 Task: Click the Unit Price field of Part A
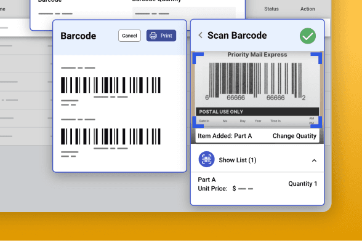coord(225,189)
